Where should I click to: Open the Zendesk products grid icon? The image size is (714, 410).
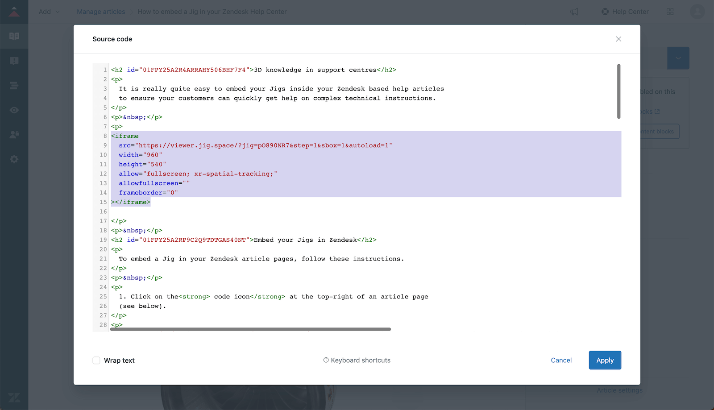point(670,12)
